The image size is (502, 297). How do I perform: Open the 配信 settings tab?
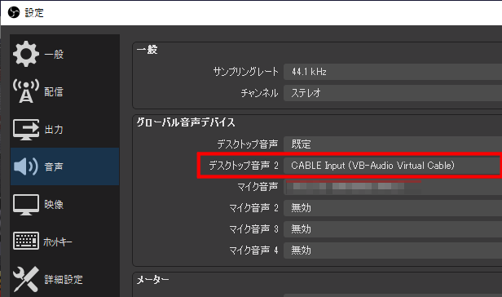pos(64,91)
